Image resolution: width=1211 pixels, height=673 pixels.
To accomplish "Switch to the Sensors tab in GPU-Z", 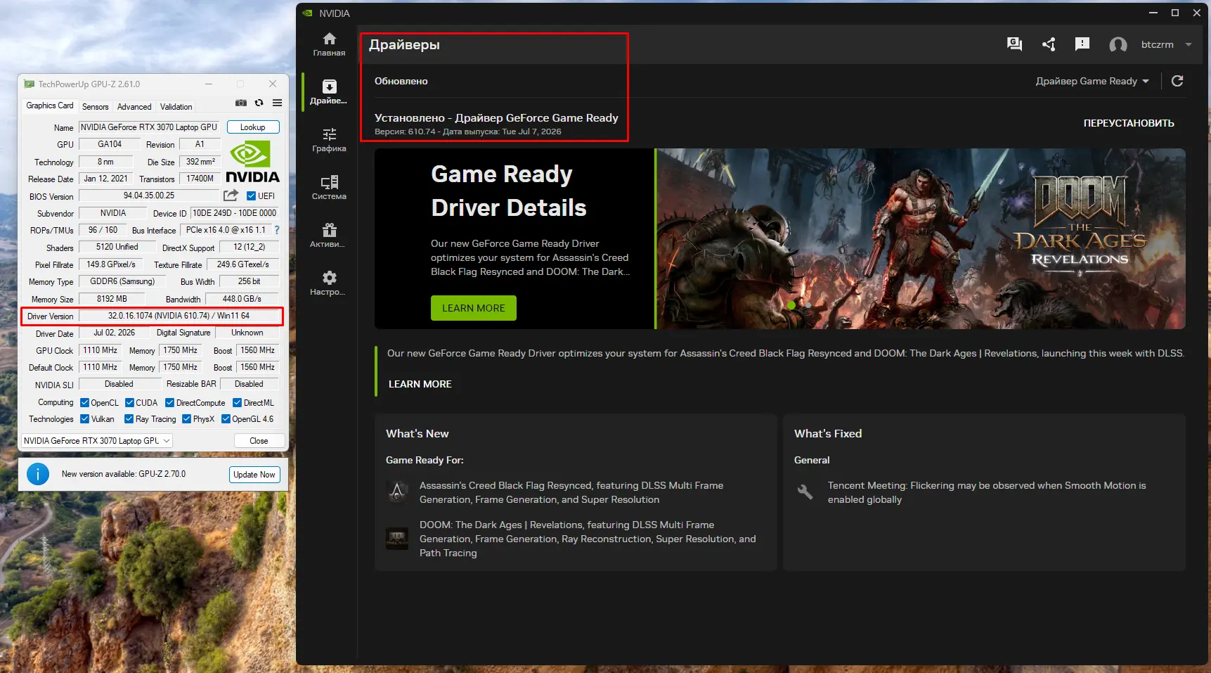I will tap(96, 107).
